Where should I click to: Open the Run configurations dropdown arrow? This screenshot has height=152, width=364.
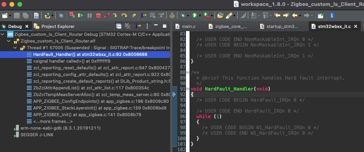pyautogui.click(x=200, y=16)
